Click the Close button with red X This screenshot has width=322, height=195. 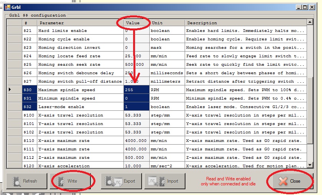tap(293, 181)
